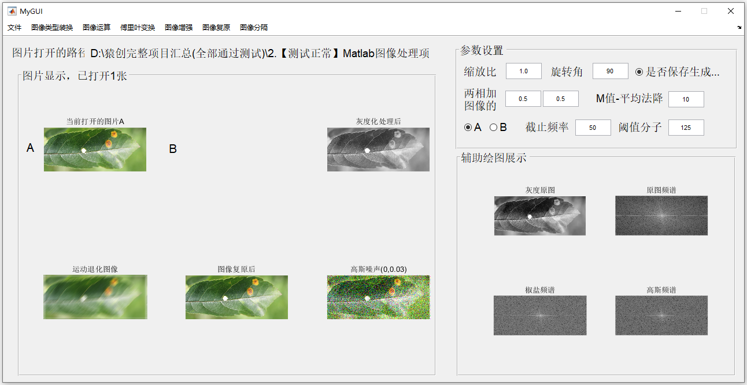Toggle the 是否保存生成 radio option
The width and height of the screenshot is (747, 385).
pos(677,72)
